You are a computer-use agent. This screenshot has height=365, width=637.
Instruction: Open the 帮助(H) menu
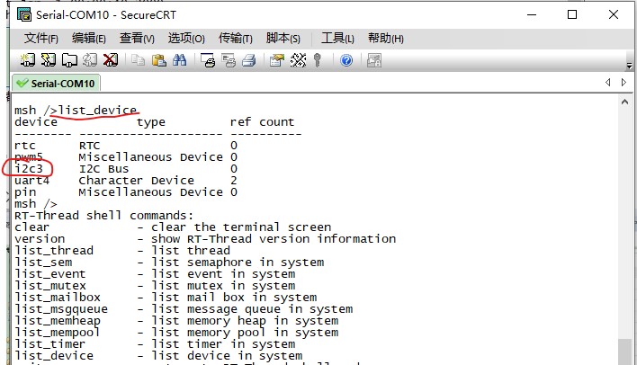pyautogui.click(x=386, y=38)
